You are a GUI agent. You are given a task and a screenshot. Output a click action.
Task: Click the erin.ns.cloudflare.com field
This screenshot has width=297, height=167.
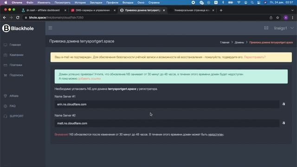coord(167,104)
